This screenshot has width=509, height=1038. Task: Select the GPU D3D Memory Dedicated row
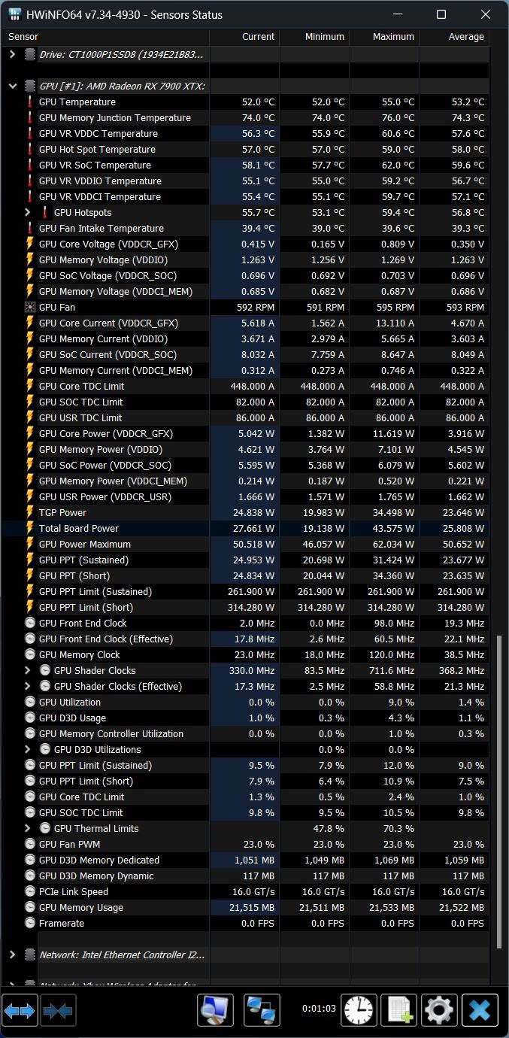(x=245, y=860)
